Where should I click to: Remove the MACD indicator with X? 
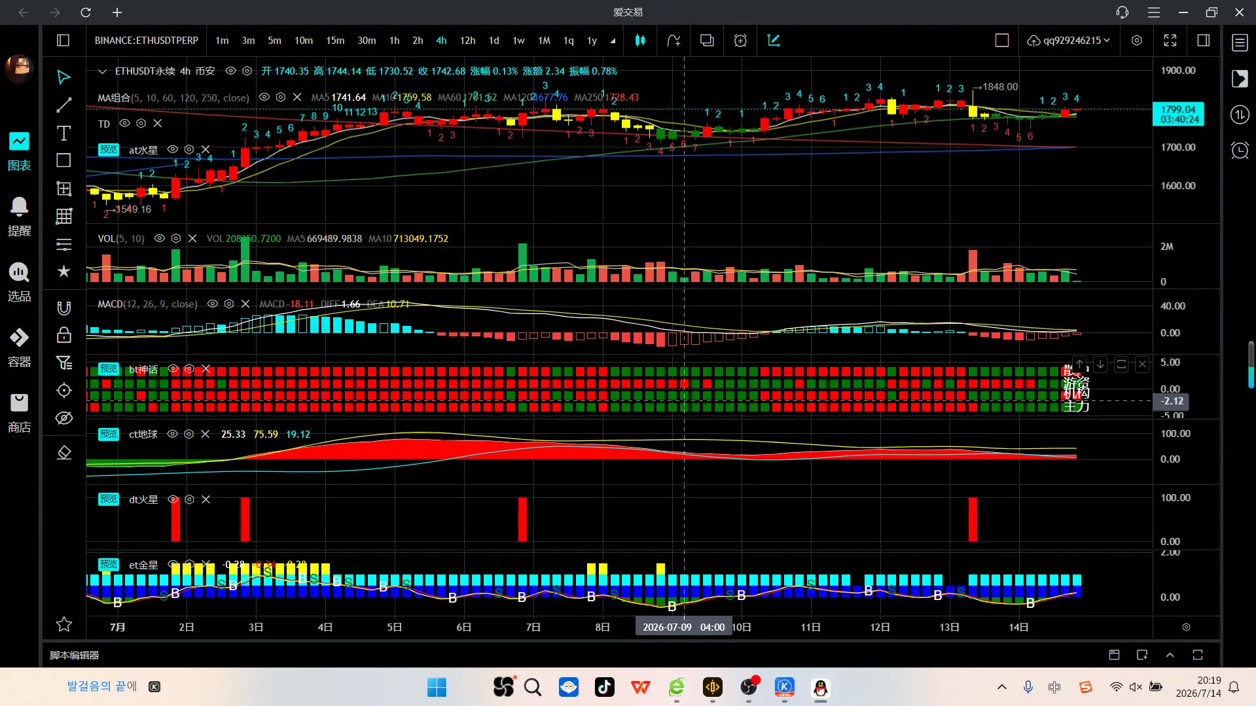pyautogui.click(x=245, y=304)
